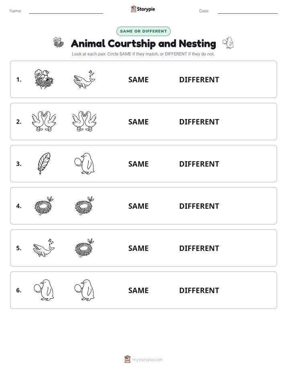
Task: Open the mystorypie.com footer link
Action: [147, 360]
